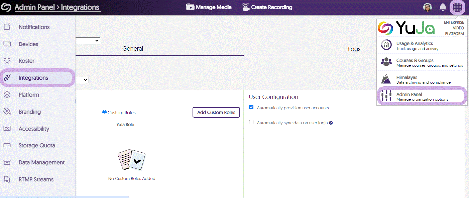Select the General tab
This screenshot has height=198, width=469.
click(133, 49)
